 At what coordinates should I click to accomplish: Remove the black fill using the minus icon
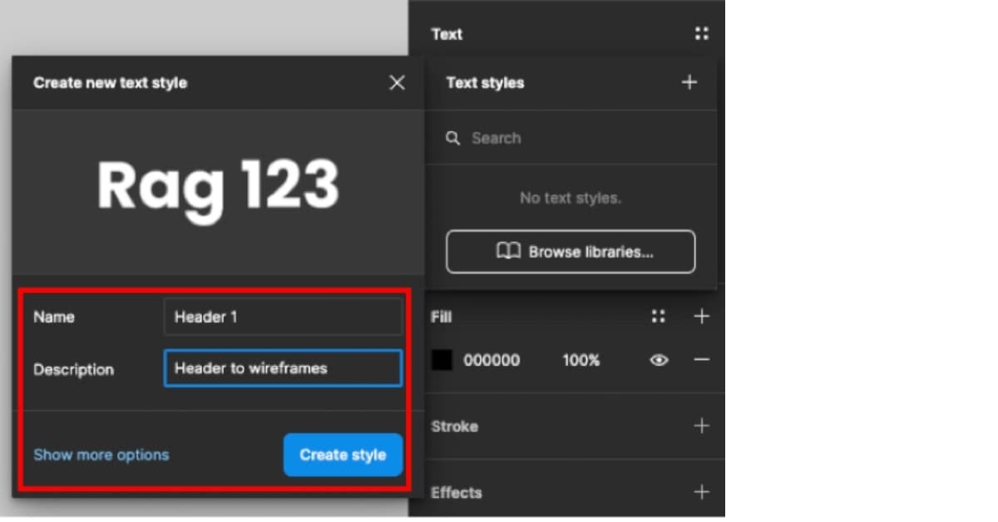click(x=702, y=360)
